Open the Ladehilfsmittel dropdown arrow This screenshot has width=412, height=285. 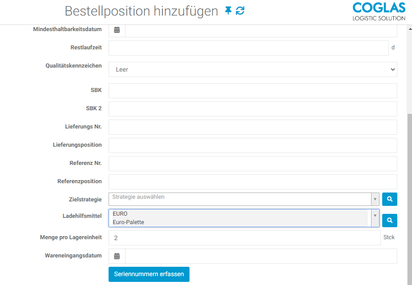375,216
